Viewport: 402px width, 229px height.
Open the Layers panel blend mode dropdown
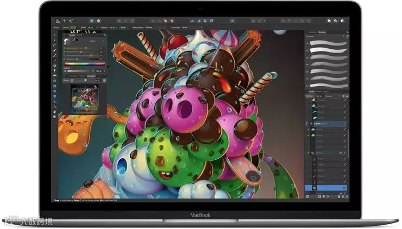click(x=334, y=96)
